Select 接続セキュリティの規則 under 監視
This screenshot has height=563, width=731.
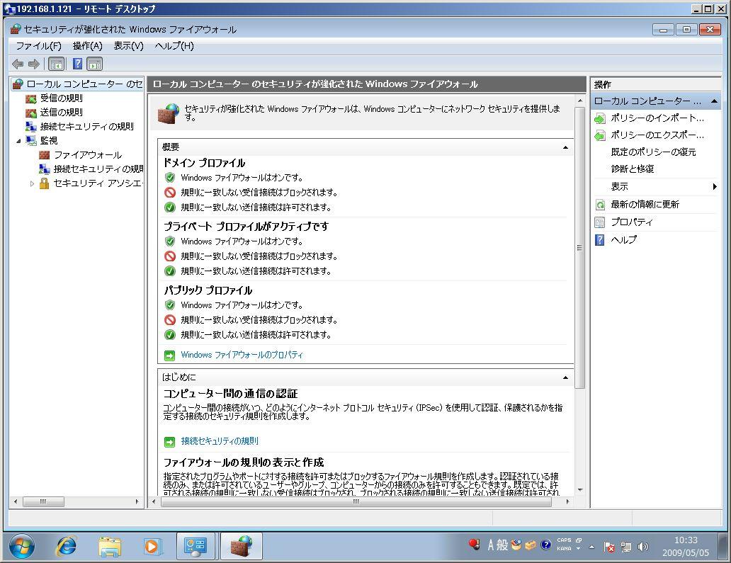pos(98,169)
